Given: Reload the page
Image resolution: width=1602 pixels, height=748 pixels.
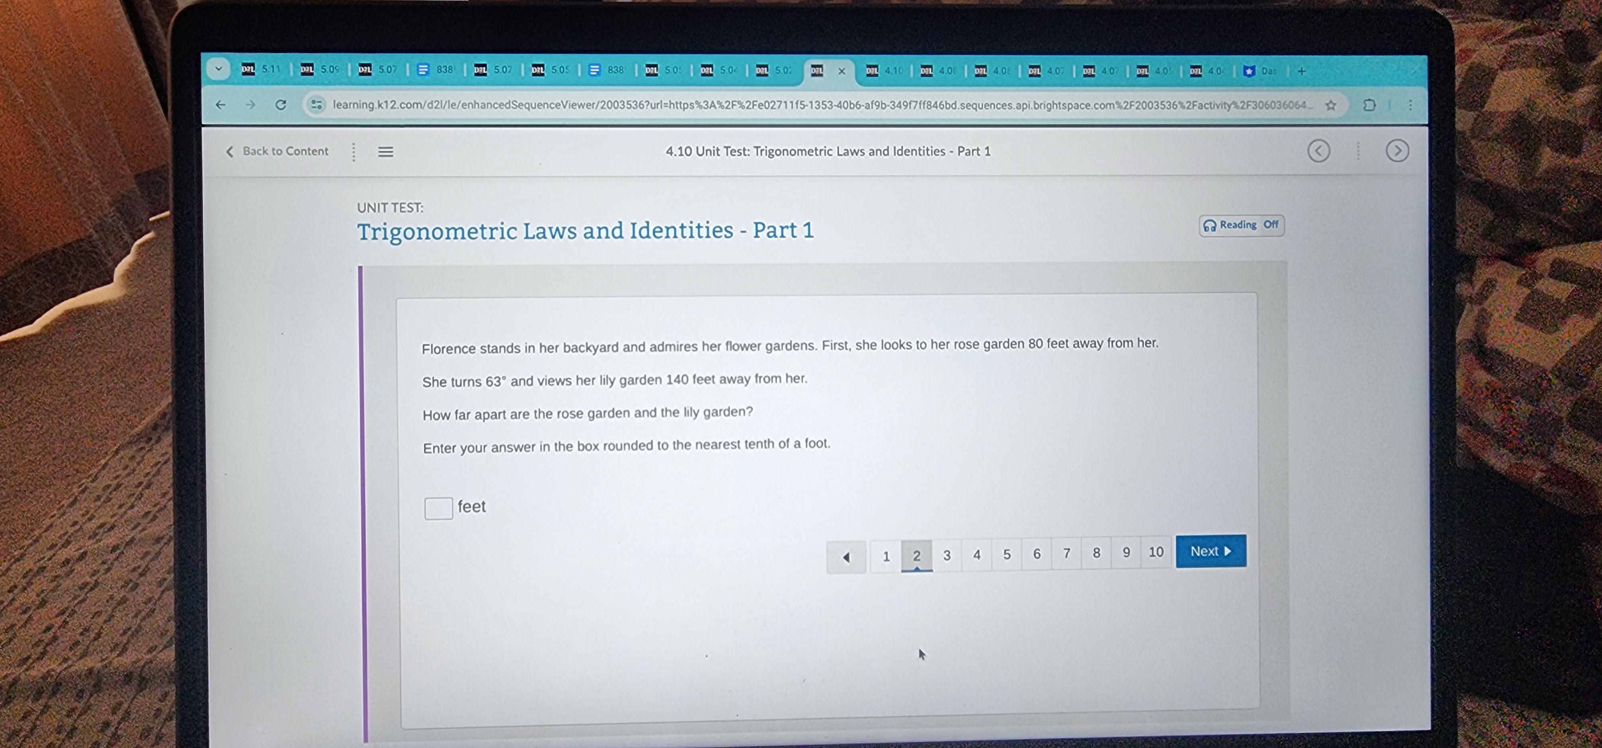Looking at the screenshot, I should (280, 105).
